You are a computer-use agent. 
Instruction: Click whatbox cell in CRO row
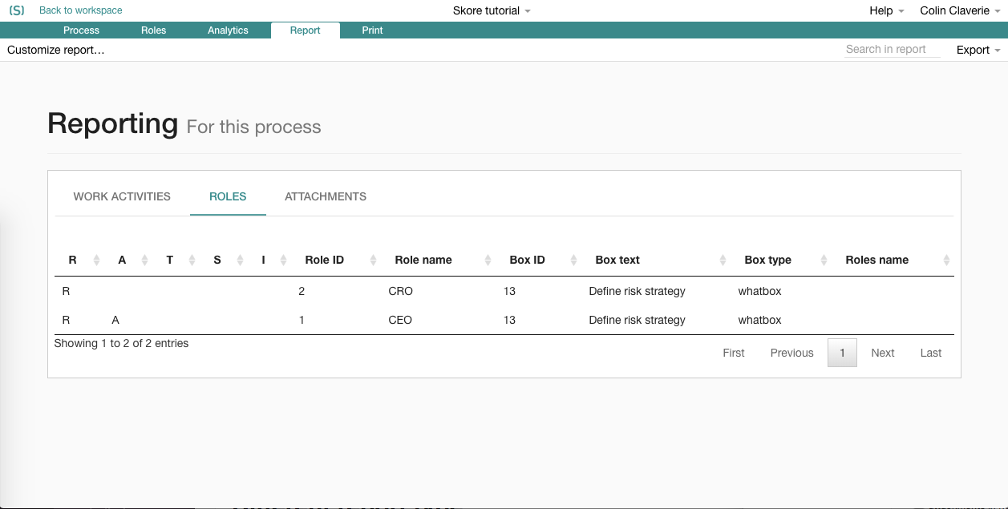[x=759, y=291]
